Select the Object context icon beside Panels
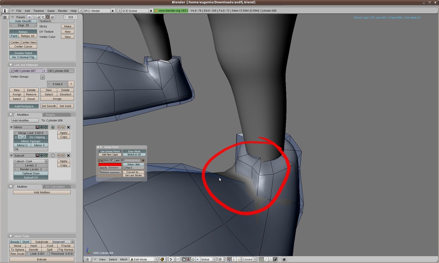 tap(43, 17)
